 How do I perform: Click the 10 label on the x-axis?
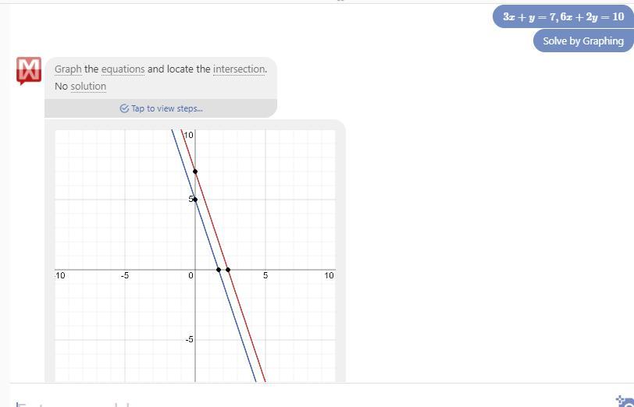(329, 275)
